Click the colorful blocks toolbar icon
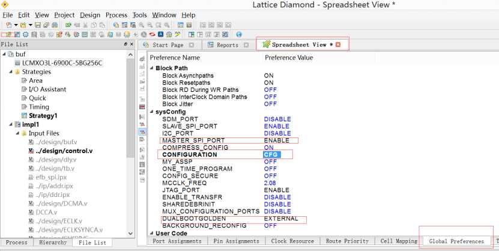The height and width of the screenshot is (251, 499). pyautogui.click(x=59, y=34)
